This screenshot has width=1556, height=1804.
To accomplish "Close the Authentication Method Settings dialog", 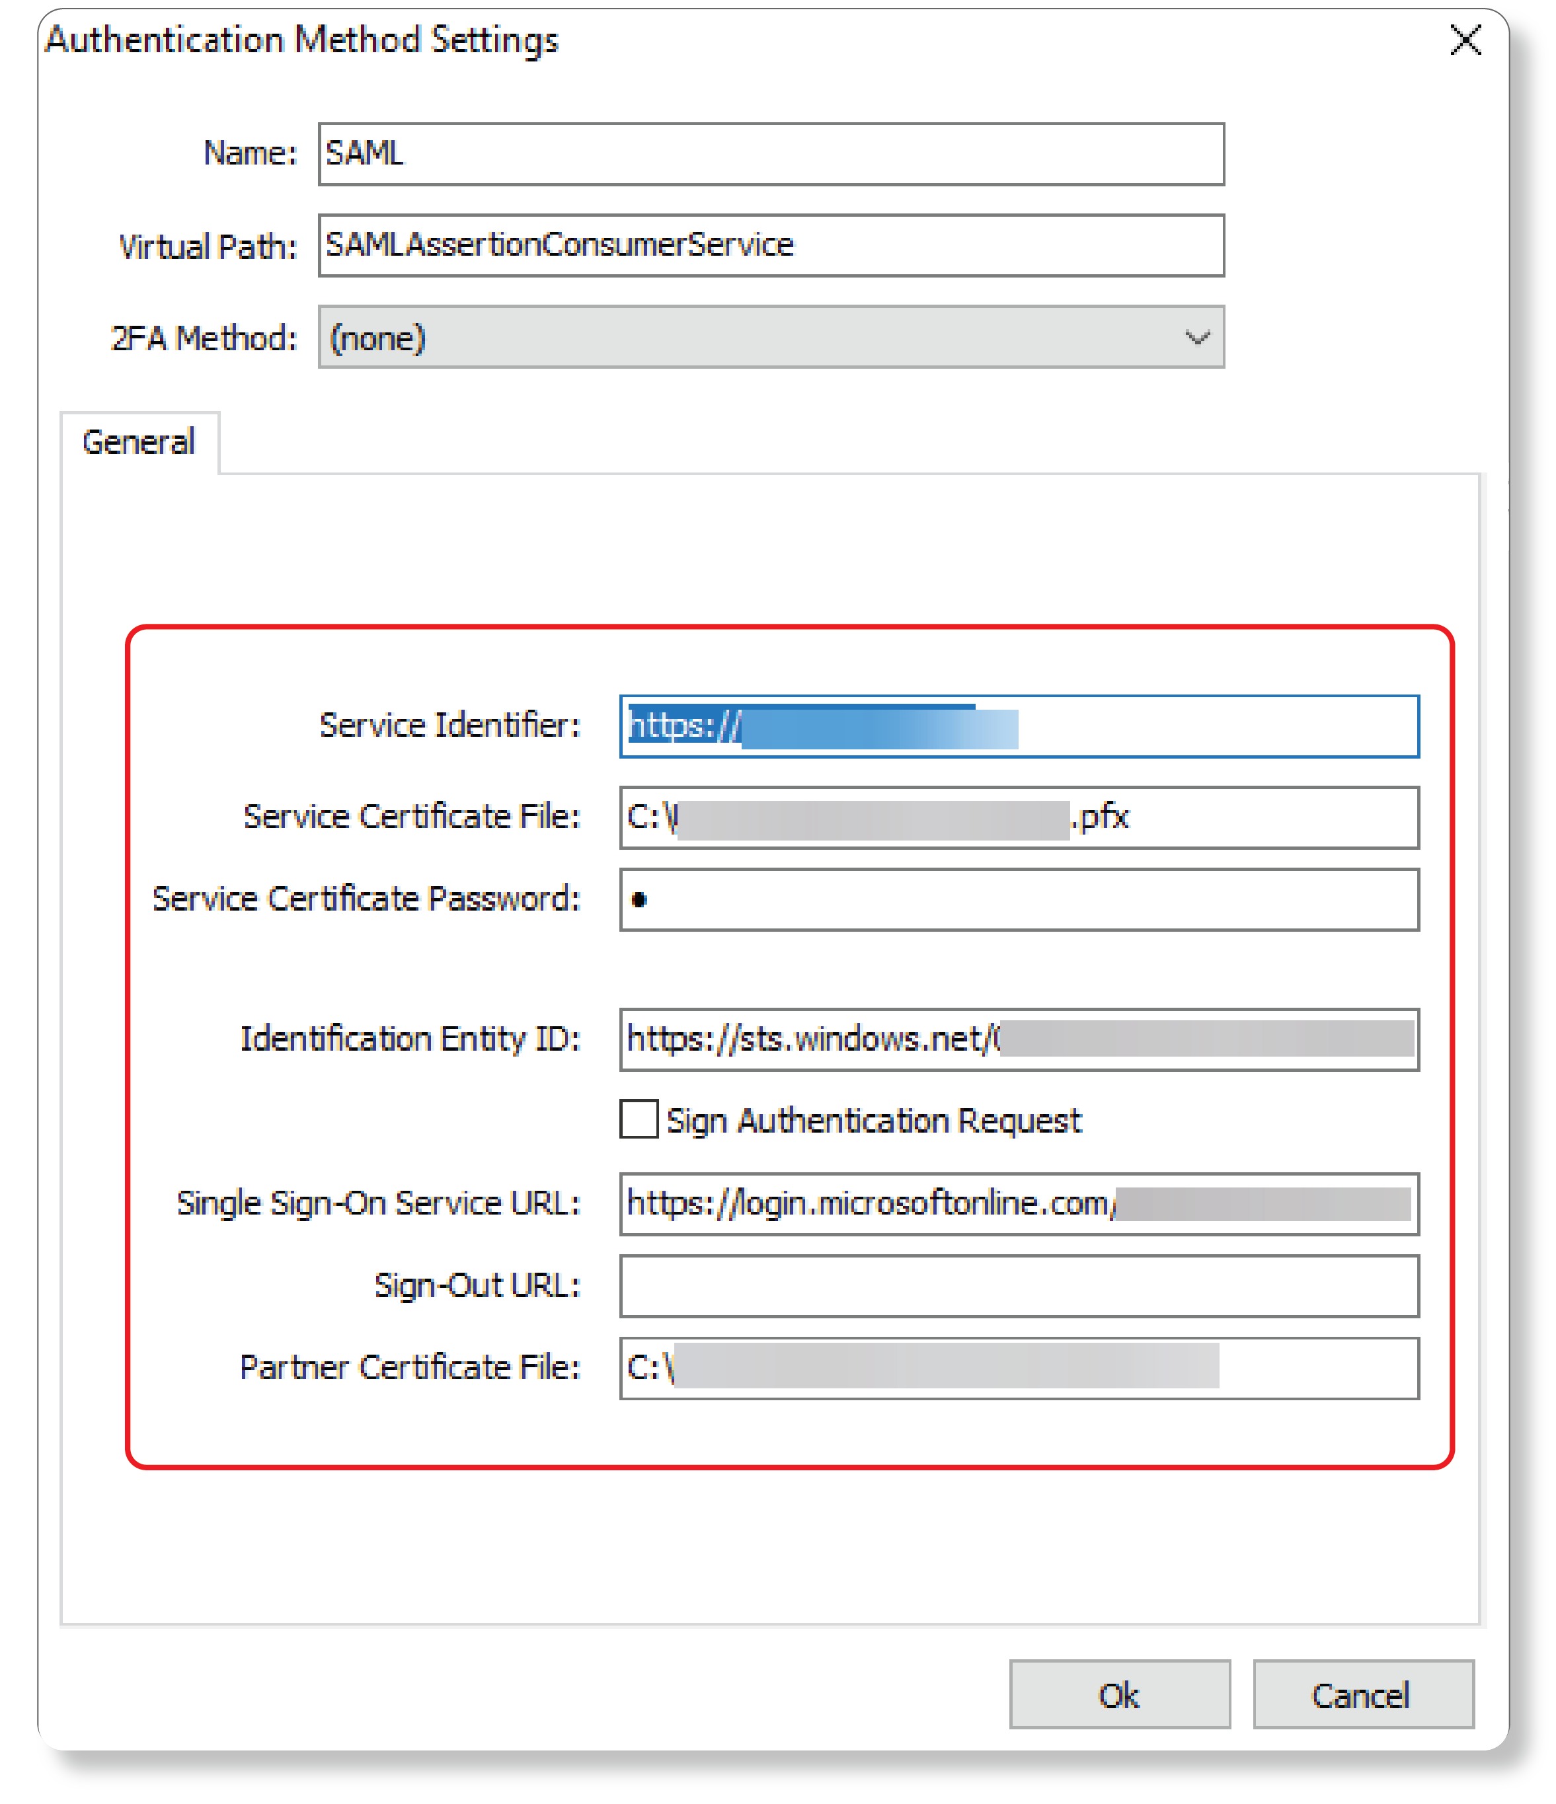I will pyautogui.click(x=1465, y=40).
